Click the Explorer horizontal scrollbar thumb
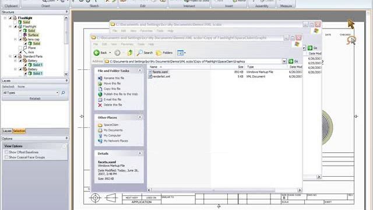Viewport: 373px width, 210px height. click(x=213, y=190)
